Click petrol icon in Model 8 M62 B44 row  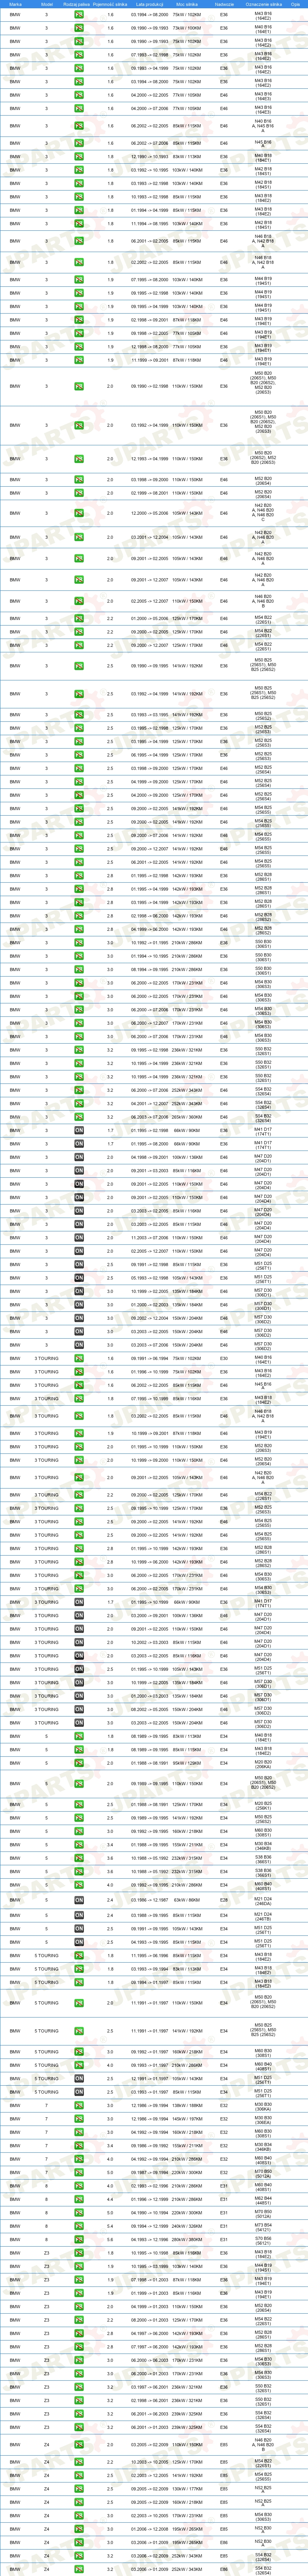[x=79, y=2199]
